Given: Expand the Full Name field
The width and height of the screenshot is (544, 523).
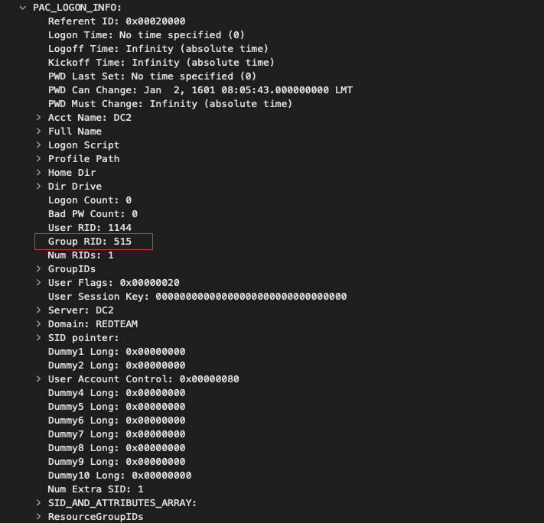Looking at the screenshot, I should pos(38,132).
